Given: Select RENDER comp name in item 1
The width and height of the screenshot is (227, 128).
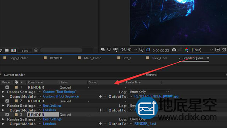Looking at the screenshot, I should pos(36,87).
